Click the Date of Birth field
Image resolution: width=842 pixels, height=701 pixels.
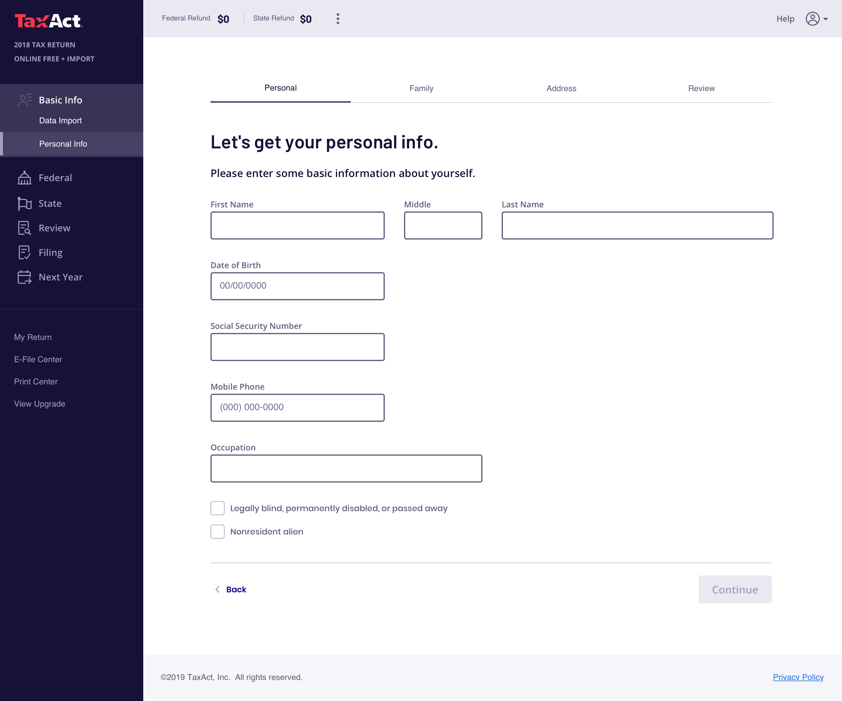click(x=298, y=286)
